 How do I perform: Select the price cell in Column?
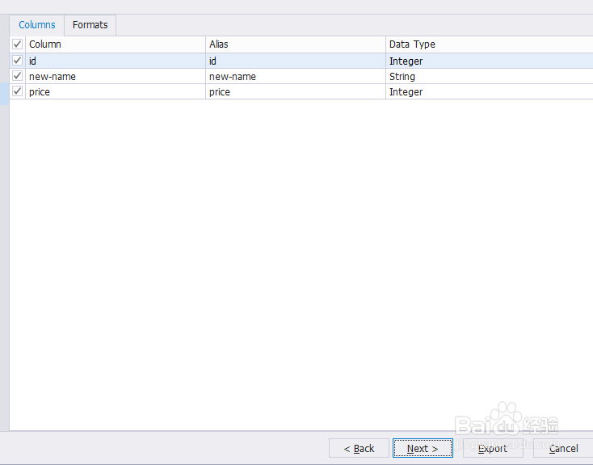116,92
